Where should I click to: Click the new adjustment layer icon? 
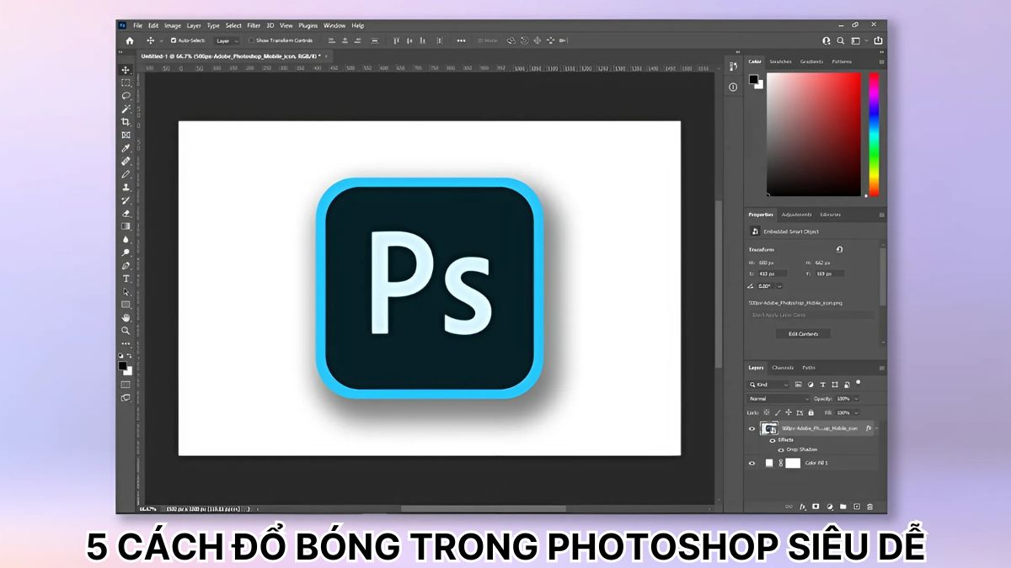click(830, 507)
